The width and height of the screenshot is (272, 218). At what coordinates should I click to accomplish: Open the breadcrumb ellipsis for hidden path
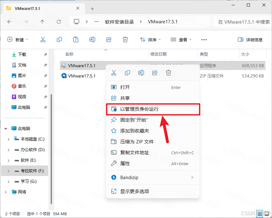tap(96, 22)
